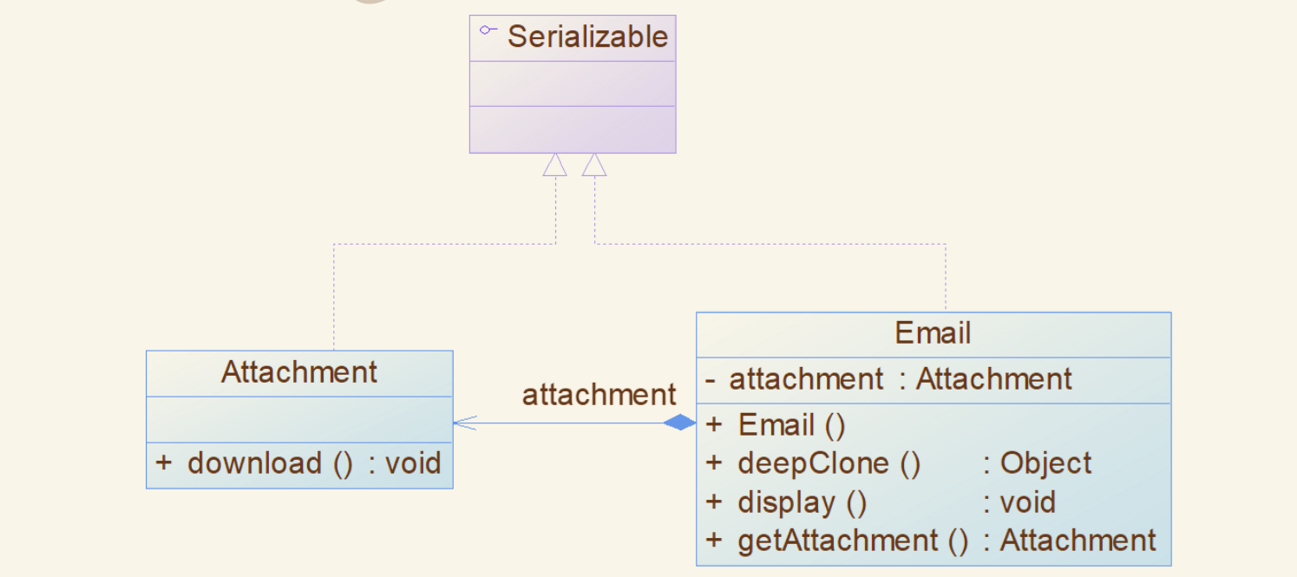Select the left realization triangle under Serializable
This screenshot has width=1297, height=577.
555,165
